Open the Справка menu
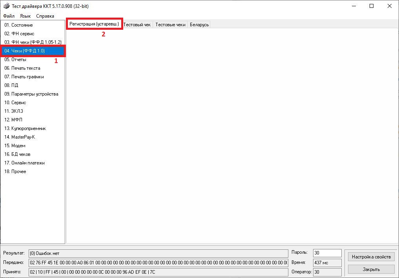This screenshot has height=278, width=399. pos(45,16)
